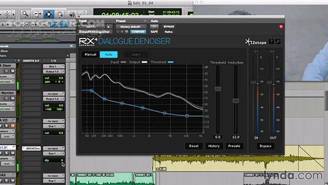The width and height of the screenshot is (328, 185).
Task: Select the Zoomer (magnifier) tool in Pro Tools
Action: tap(25, 14)
